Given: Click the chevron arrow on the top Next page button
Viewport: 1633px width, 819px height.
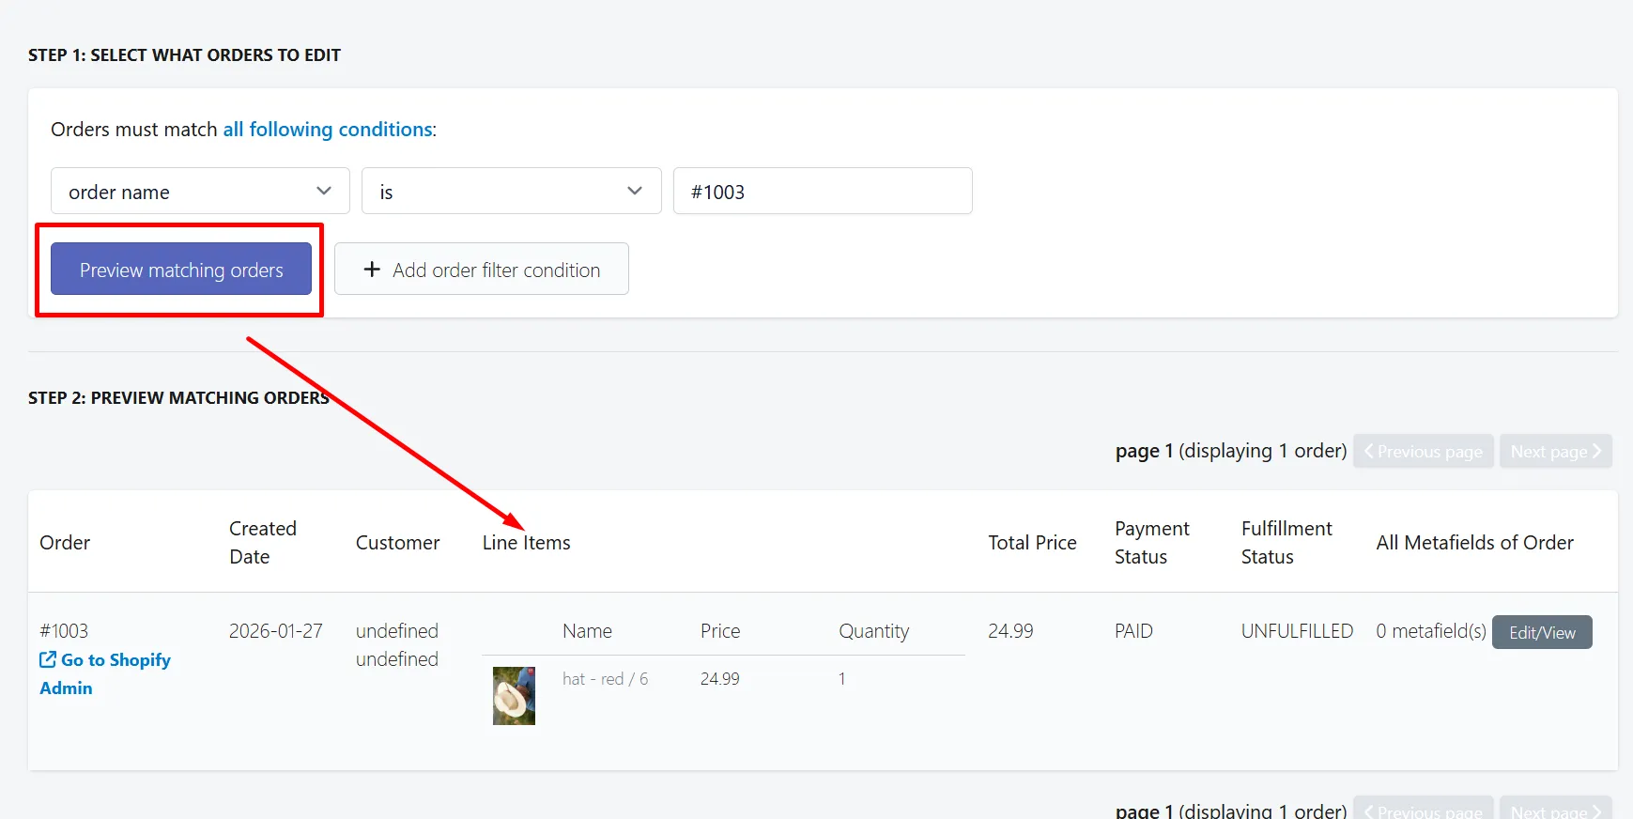Looking at the screenshot, I should click(x=1596, y=451).
